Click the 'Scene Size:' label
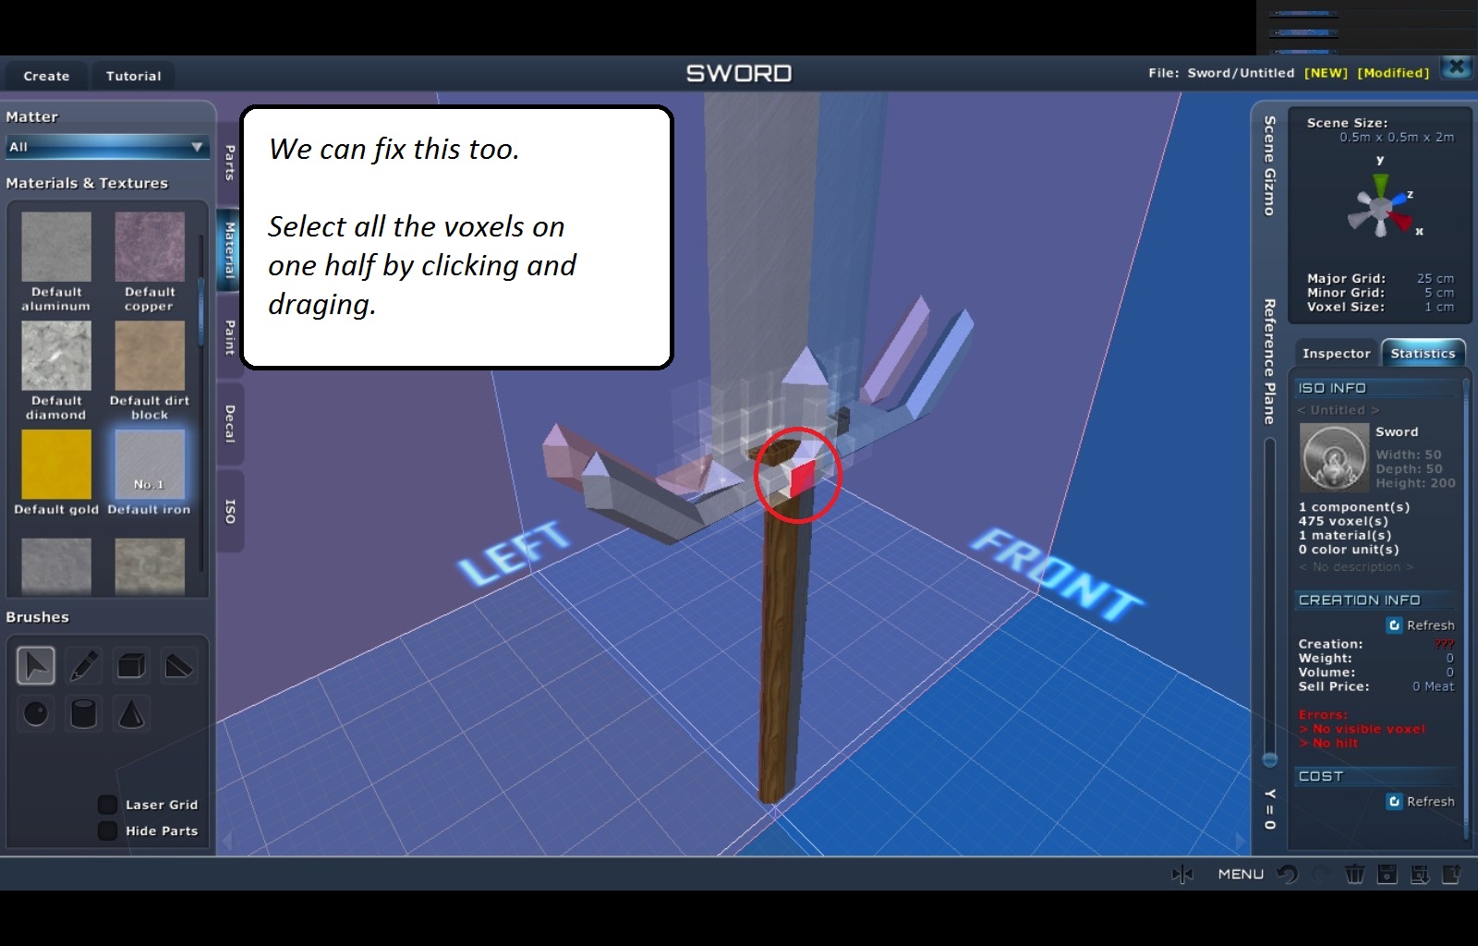Screen dimensions: 1478x946 pos(1347,123)
